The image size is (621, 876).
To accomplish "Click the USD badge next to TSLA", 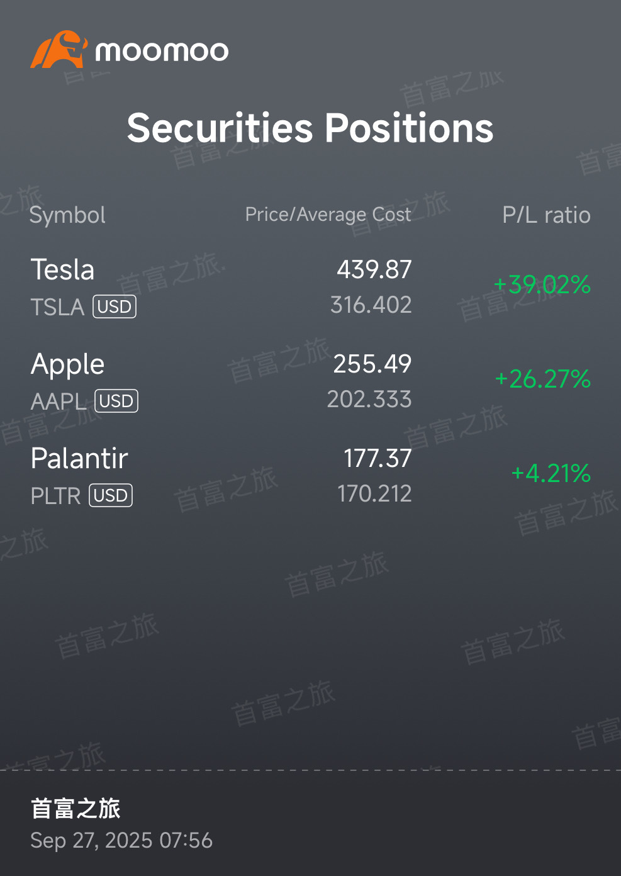I will tap(115, 306).
